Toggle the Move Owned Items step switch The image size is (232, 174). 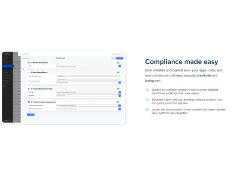coord(118,72)
